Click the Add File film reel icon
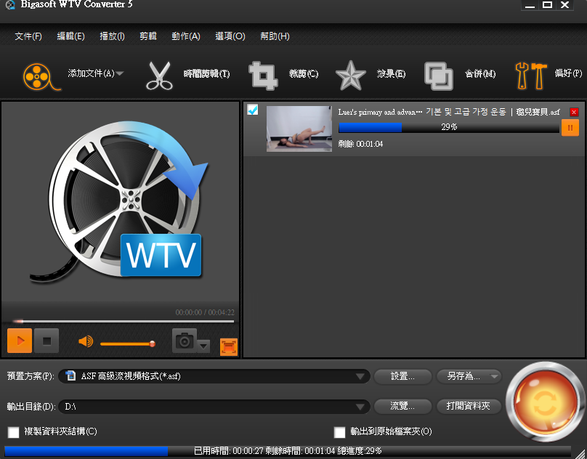The image size is (587, 459). tap(41, 77)
